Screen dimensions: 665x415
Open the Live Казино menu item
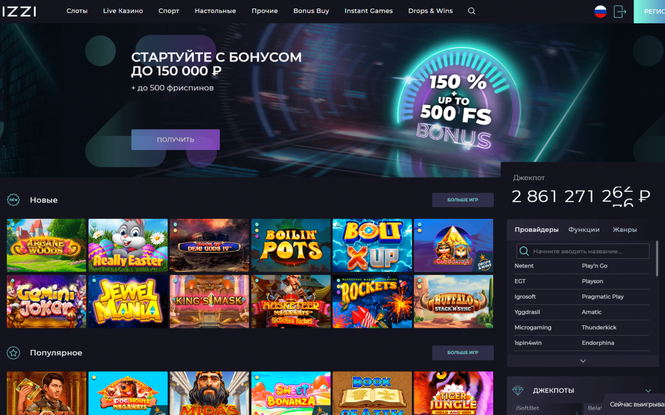tap(123, 11)
